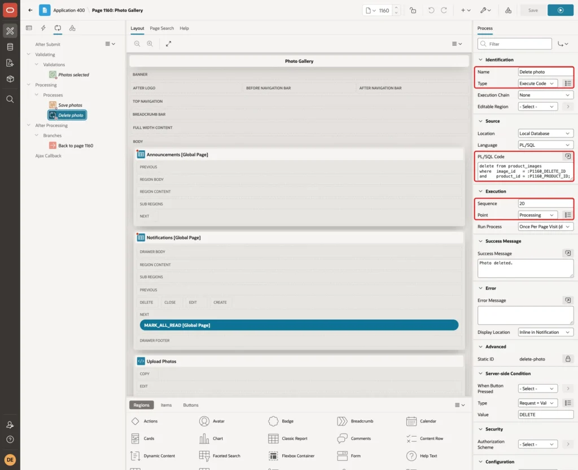Open the Display Location dropdown
This screenshot has width=578, height=470.
[545, 332]
